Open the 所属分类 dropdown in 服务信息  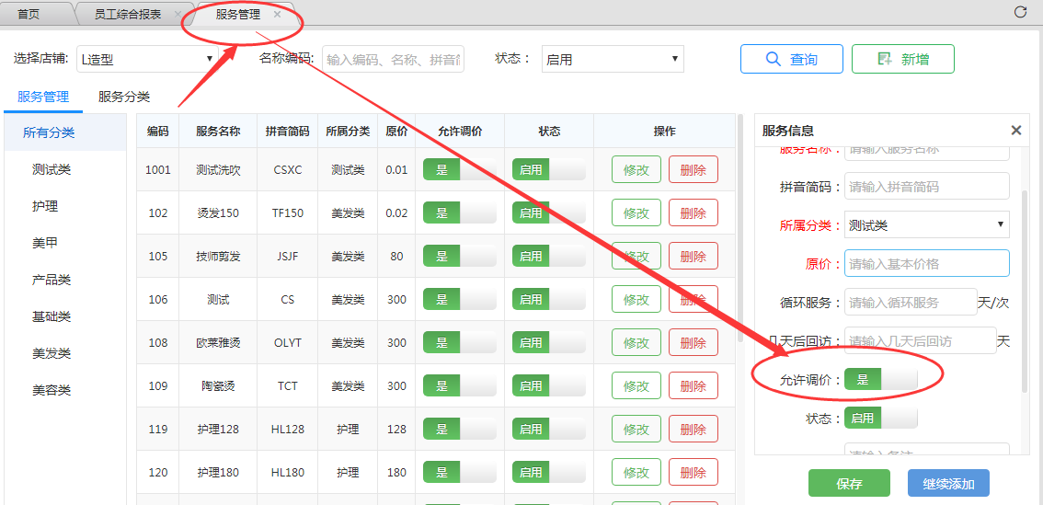926,224
